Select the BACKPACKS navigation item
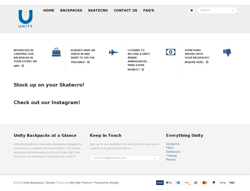The height and width of the screenshot is (191, 250). pos(71,10)
